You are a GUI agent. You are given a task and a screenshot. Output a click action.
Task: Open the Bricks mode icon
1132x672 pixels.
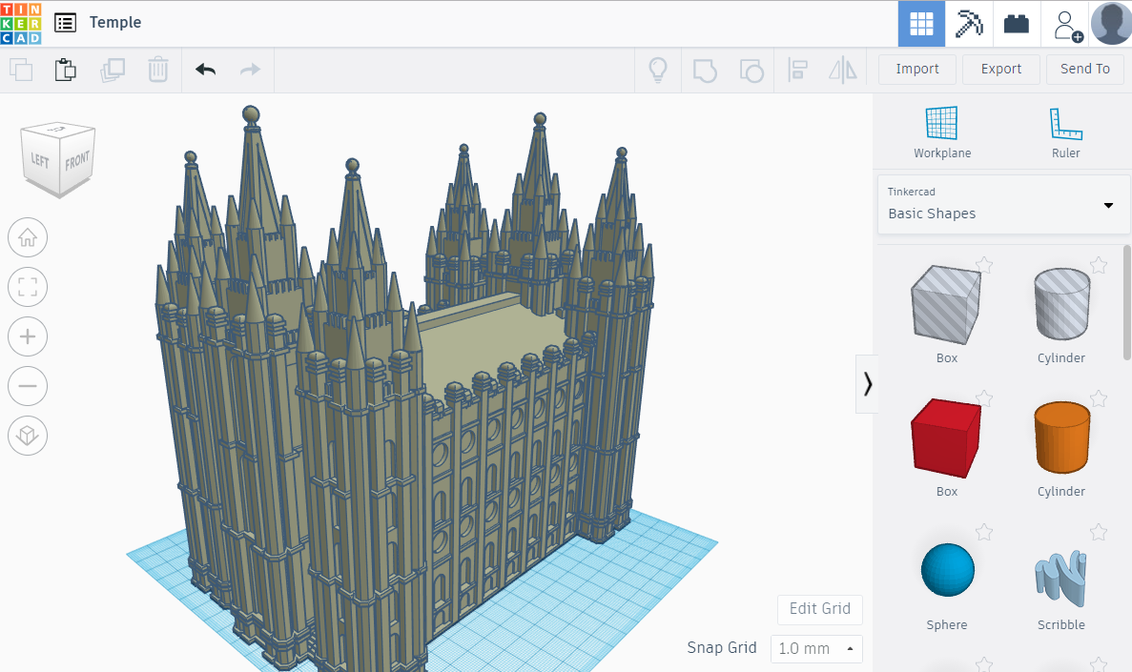tap(1017, 24)
